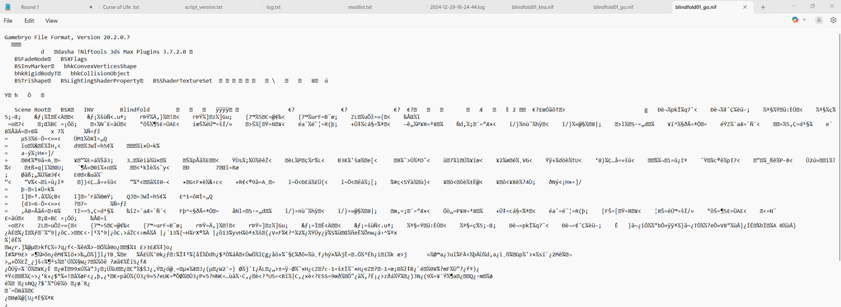This screenshot has width=841, height=307.
Task: Click the Notepad app icon in title bar
Action: [x=7, y=7]
